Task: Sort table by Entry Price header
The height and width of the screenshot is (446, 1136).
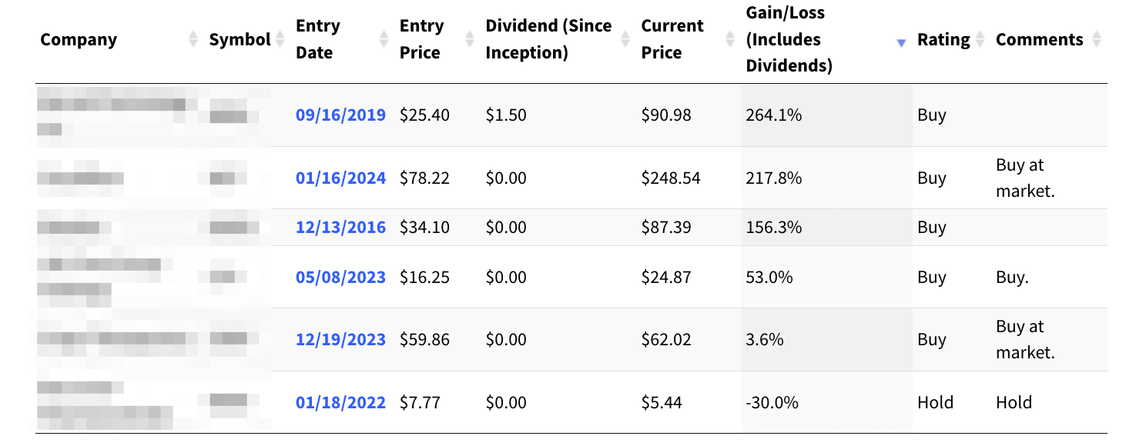Action: (421, 39)
